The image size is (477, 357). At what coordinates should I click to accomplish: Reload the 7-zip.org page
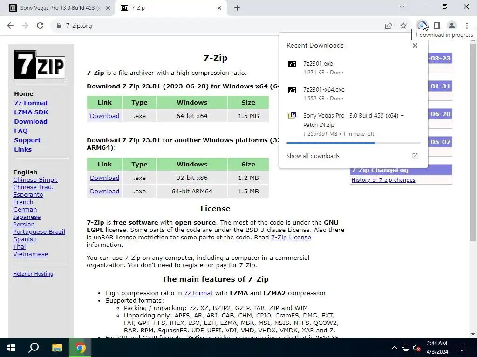coord(40,26)
